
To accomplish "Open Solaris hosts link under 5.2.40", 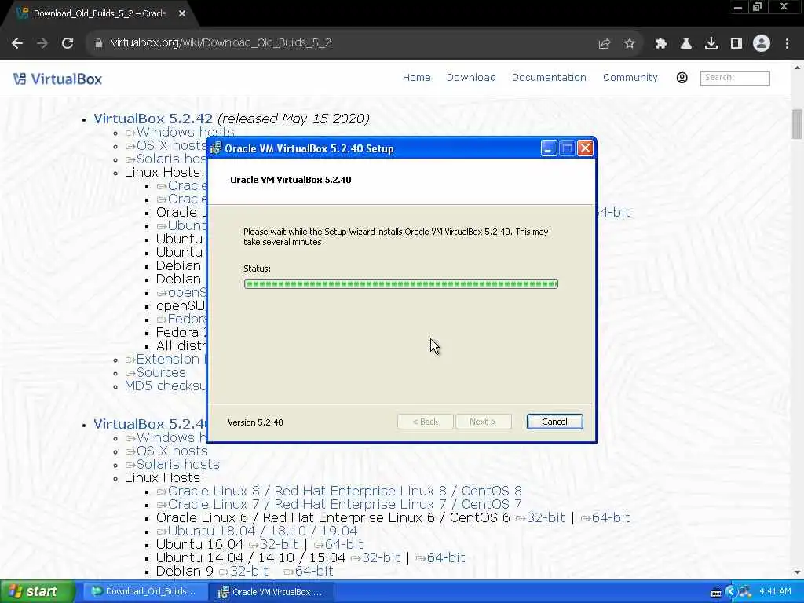I will pyautogui.click(x=172, y=465).
